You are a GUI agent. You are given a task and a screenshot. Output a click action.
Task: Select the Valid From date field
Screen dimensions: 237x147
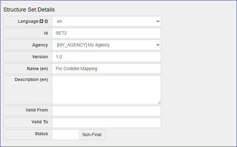tap(106, 111)
